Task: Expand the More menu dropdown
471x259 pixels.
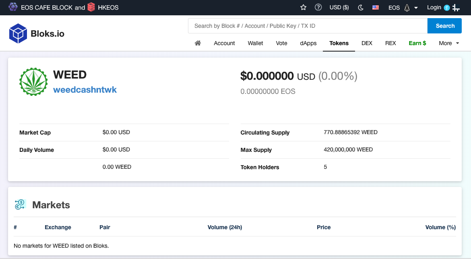Action: [x=449, y=43]
